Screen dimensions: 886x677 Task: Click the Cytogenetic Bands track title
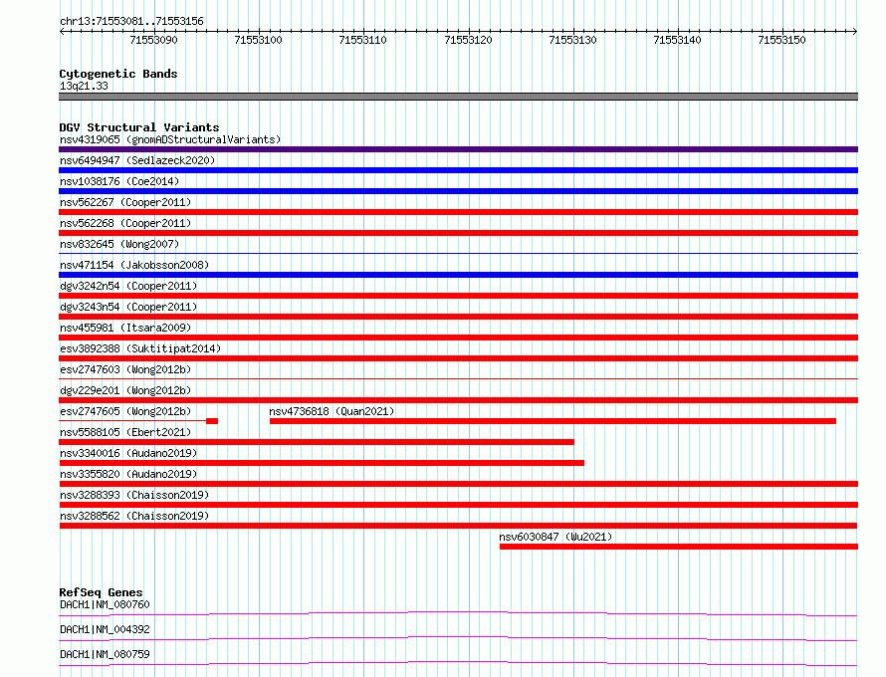point(118,74)
